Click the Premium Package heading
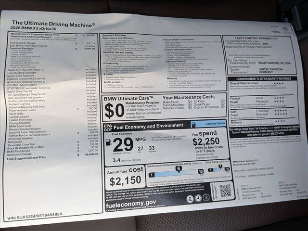Screen dimensions: 308x231 (x=21, y=48)
